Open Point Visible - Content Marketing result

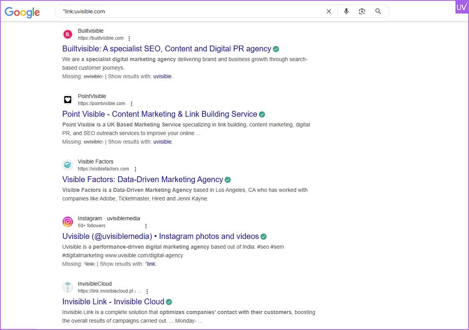coord(160,114)
